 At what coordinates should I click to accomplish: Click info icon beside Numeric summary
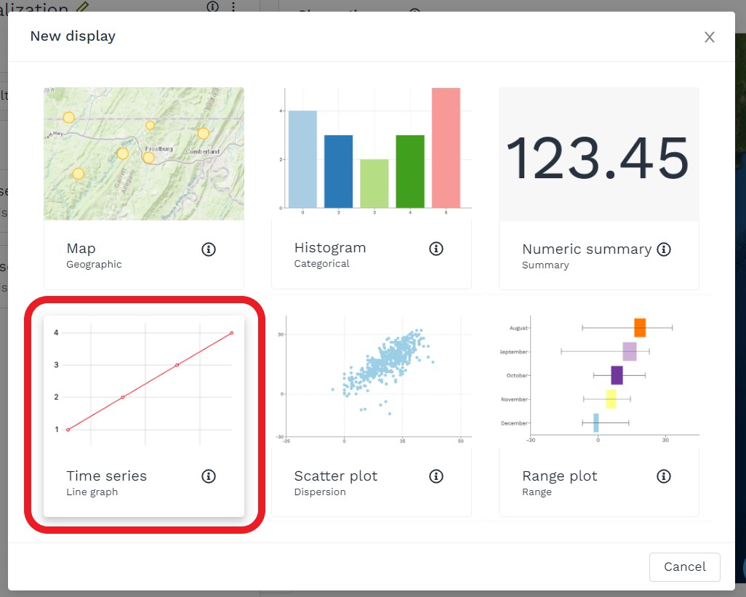[x=664, y=249]
